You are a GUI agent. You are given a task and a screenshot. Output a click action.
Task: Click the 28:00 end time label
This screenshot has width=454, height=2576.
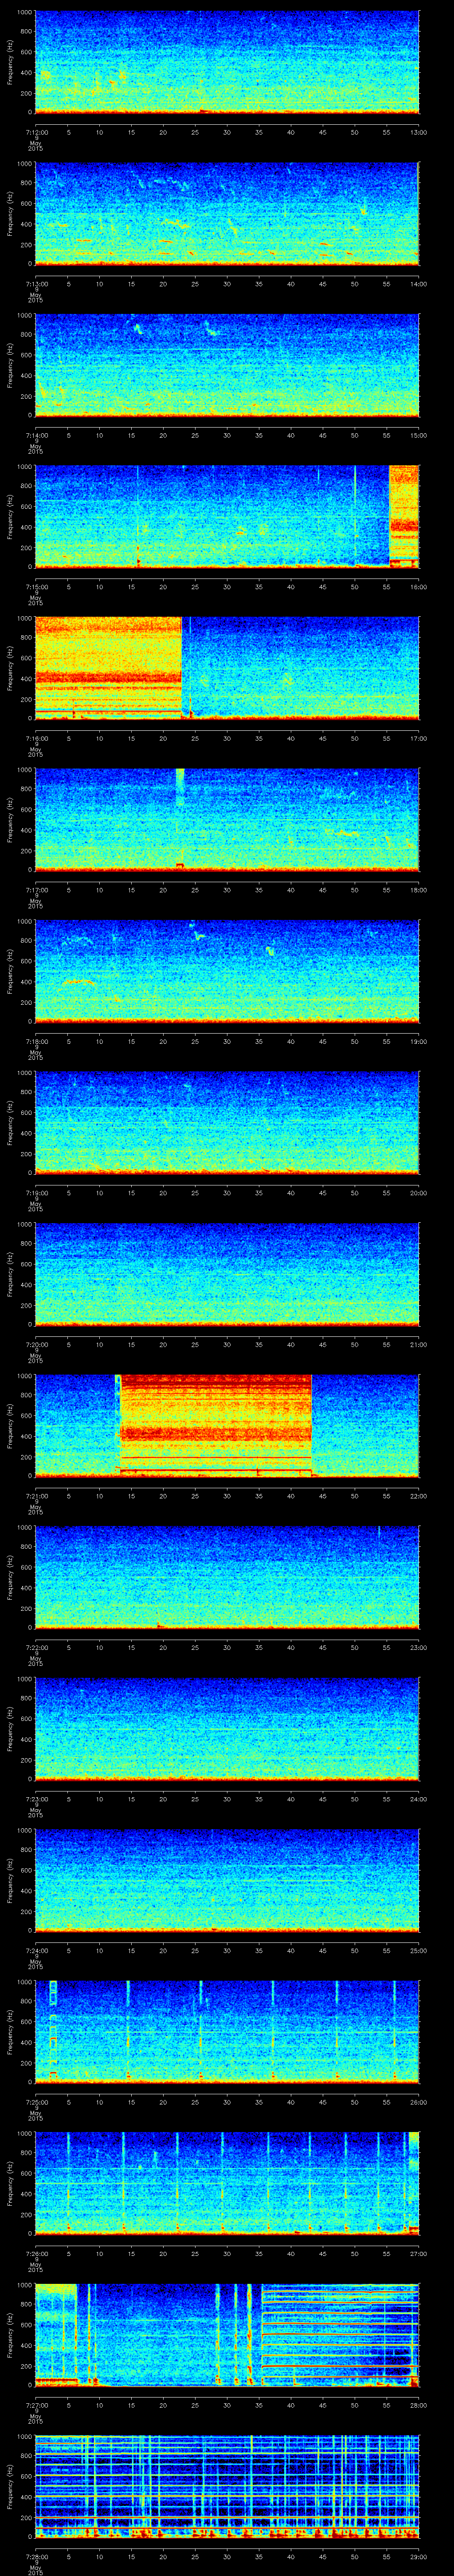[418, 2405]
